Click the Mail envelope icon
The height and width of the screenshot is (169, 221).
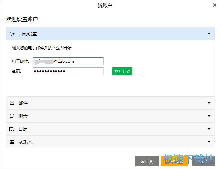(12, 103)
